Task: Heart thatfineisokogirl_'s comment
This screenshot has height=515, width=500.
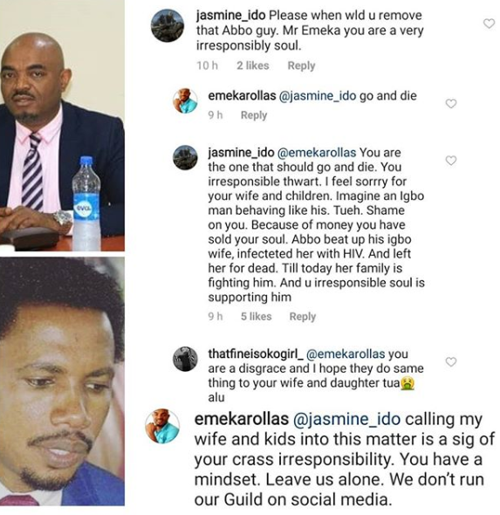Action: coord(451,361)
